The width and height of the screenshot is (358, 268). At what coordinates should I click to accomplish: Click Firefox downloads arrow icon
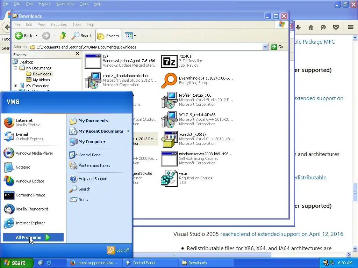coord(298,27)
